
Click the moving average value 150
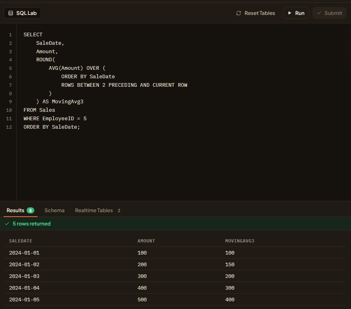click(230, 265)
